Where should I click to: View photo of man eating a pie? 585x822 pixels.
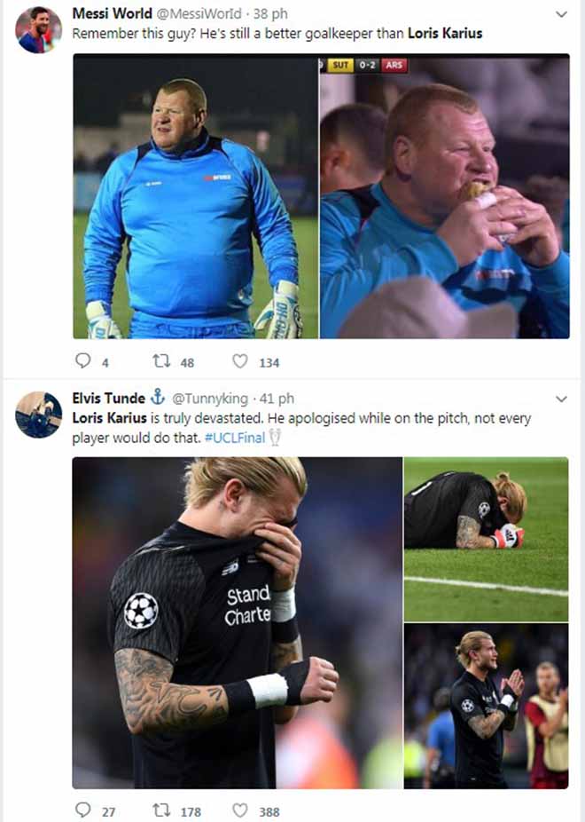click(444, 195)
